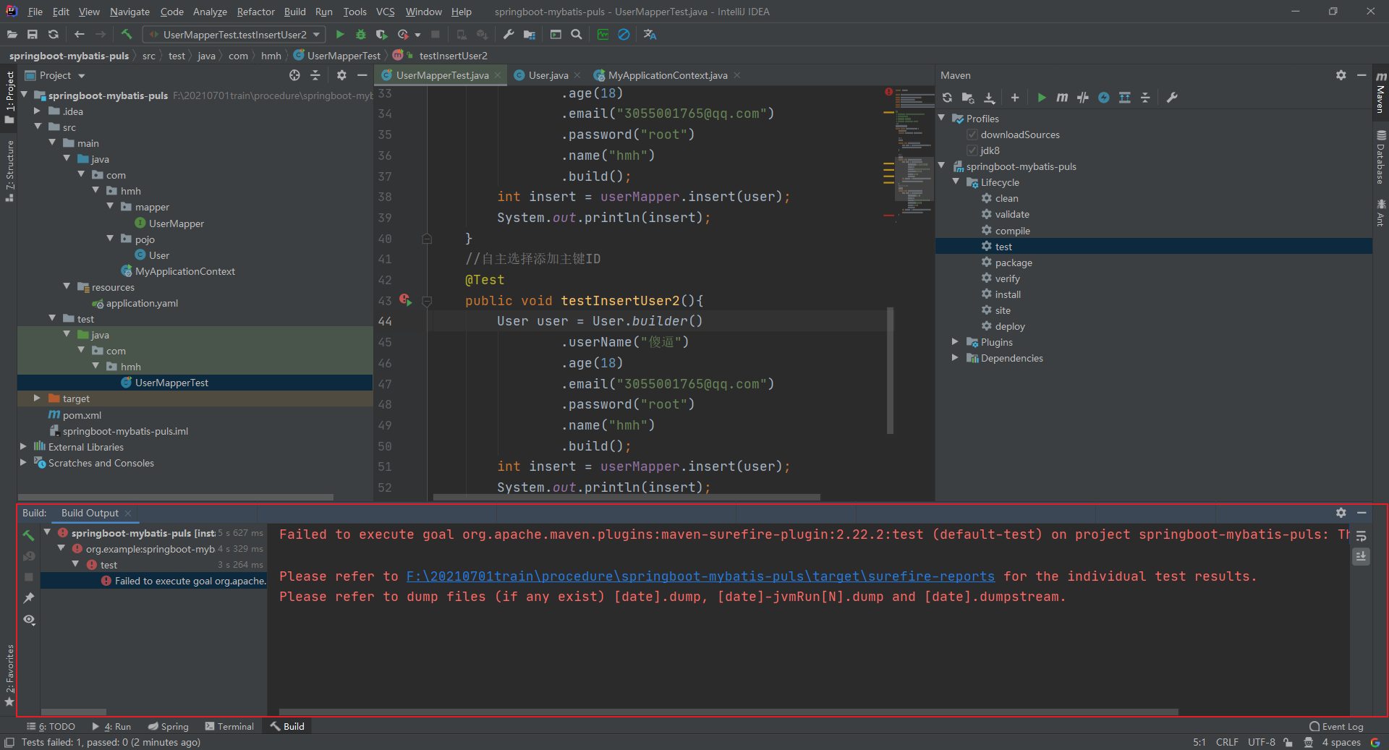Run UserMapperTest.testInsertUser2 with the green Run arrow
Viewport: 1389px width, 750px height.
point(340,34)
